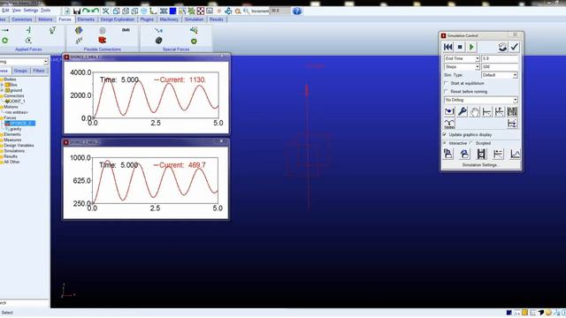Select the tire special force icon
Viewport: 566px width, 318px height.
(x=158, y=41)
